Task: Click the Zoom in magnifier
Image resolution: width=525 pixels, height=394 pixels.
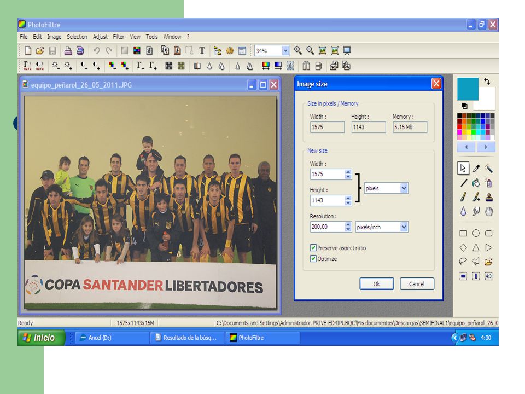Action: point(297,50)
